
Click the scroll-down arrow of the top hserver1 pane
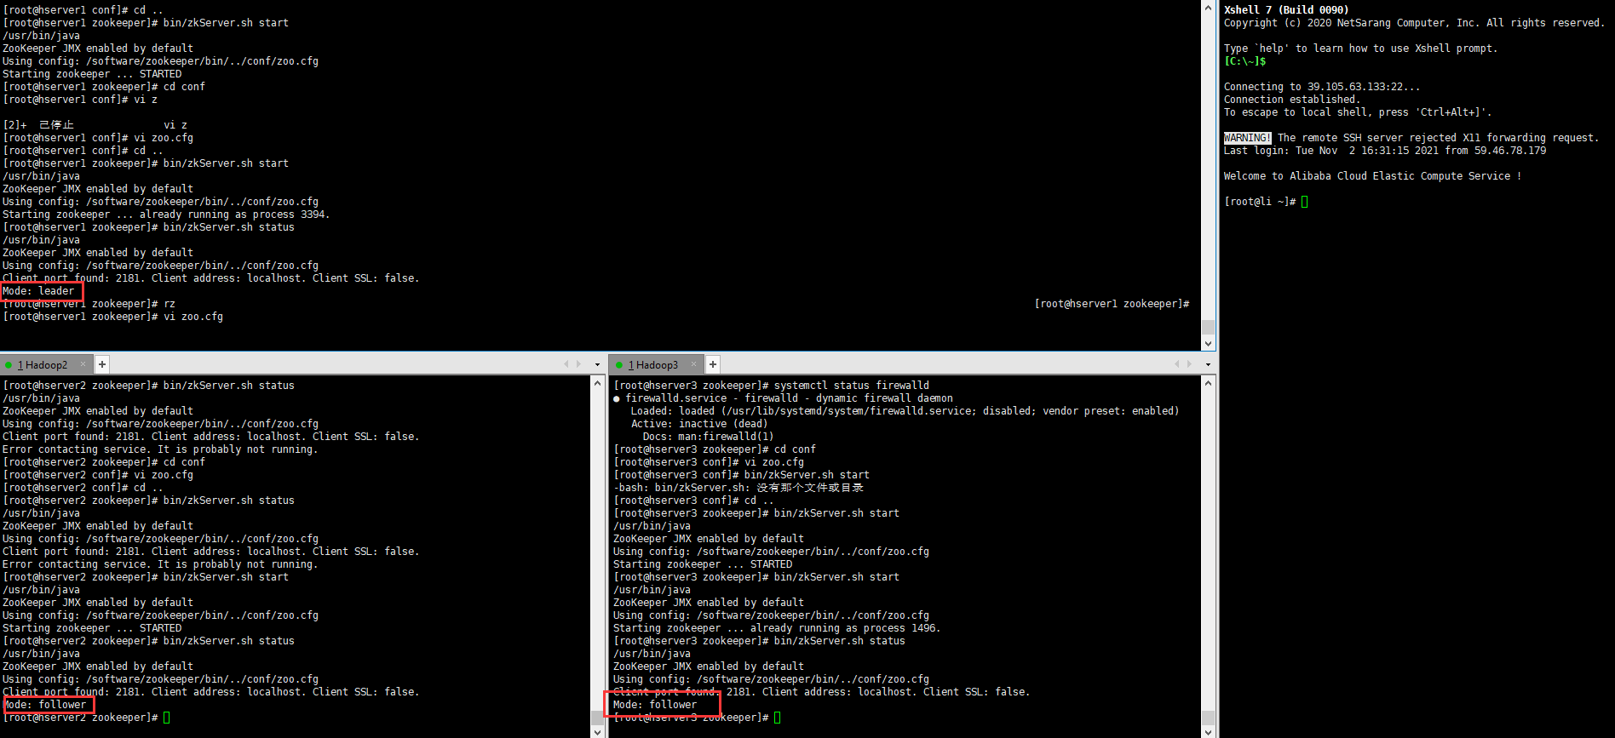pos(1208,343)
